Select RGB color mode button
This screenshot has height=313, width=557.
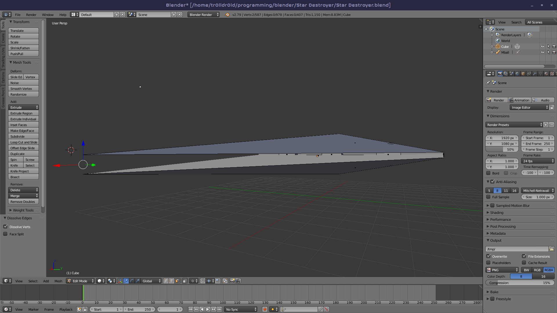[537, 270]
